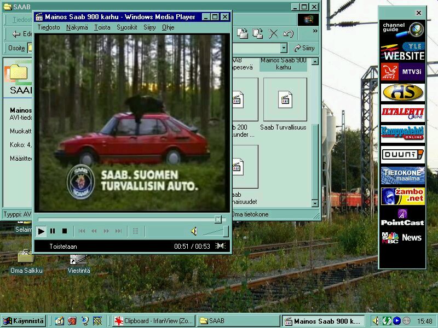Screen dimensions: 438x328
Task: Open the playlist view icon in Media Player
Action: click(x=136, y=231)
